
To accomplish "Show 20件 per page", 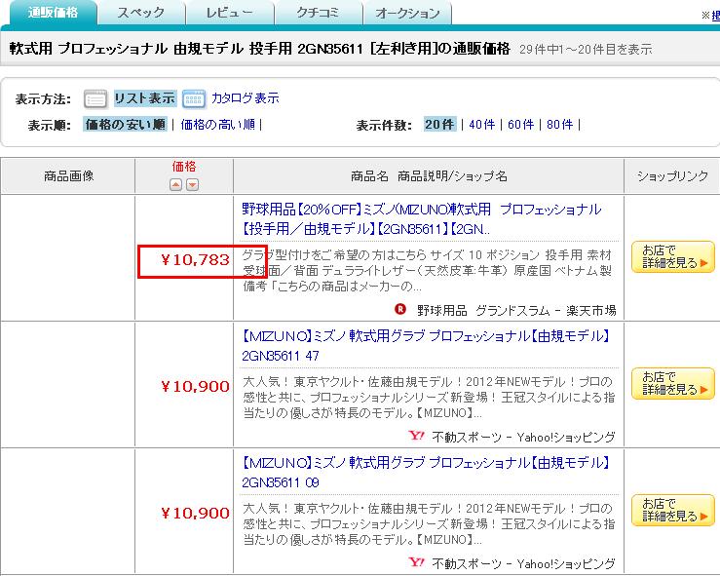I will coord(440,124).
